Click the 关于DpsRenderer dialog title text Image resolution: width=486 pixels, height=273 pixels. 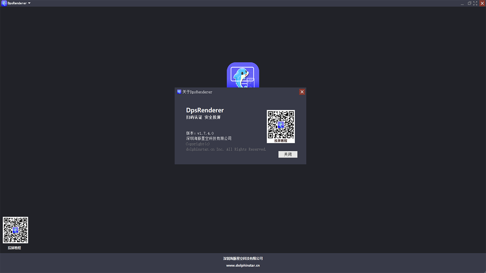coord(197,92)
